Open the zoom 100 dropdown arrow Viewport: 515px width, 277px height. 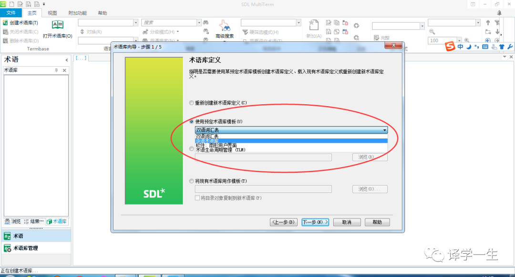460,40
